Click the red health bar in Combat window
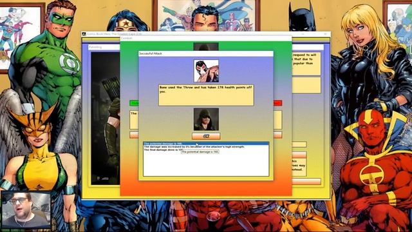Screen dimensions: 412x232 point(277,103)
